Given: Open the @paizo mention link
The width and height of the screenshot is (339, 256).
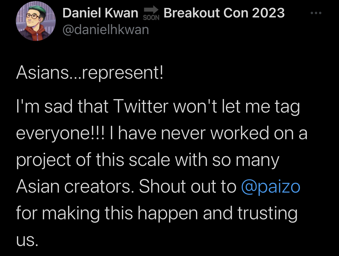Looking at the screenshot, I should 271,187.
